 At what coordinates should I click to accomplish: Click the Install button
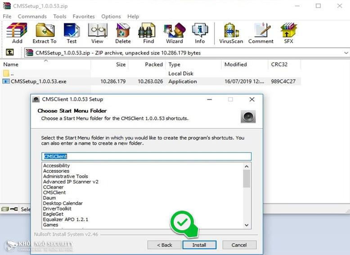(x=199, y=245)
